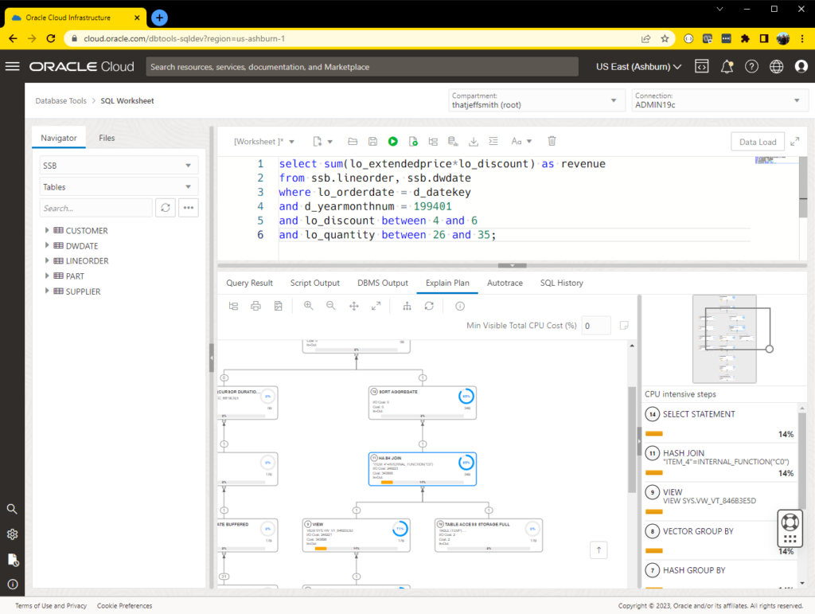Click the format/indent icon in worksheet toolbar

click(493, 142)
